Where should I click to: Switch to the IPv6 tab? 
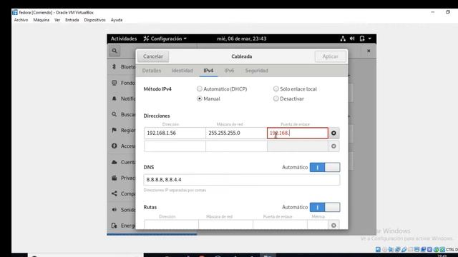[x=229, y=71]
